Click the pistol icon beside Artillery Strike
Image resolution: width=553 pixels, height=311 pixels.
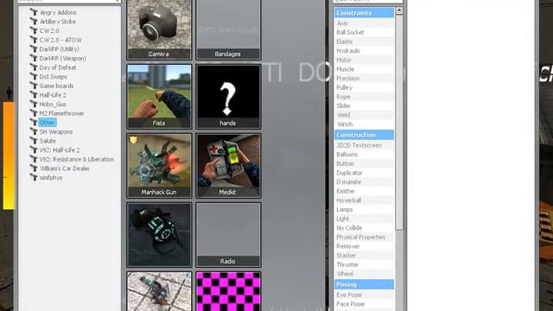click(34, 21)
